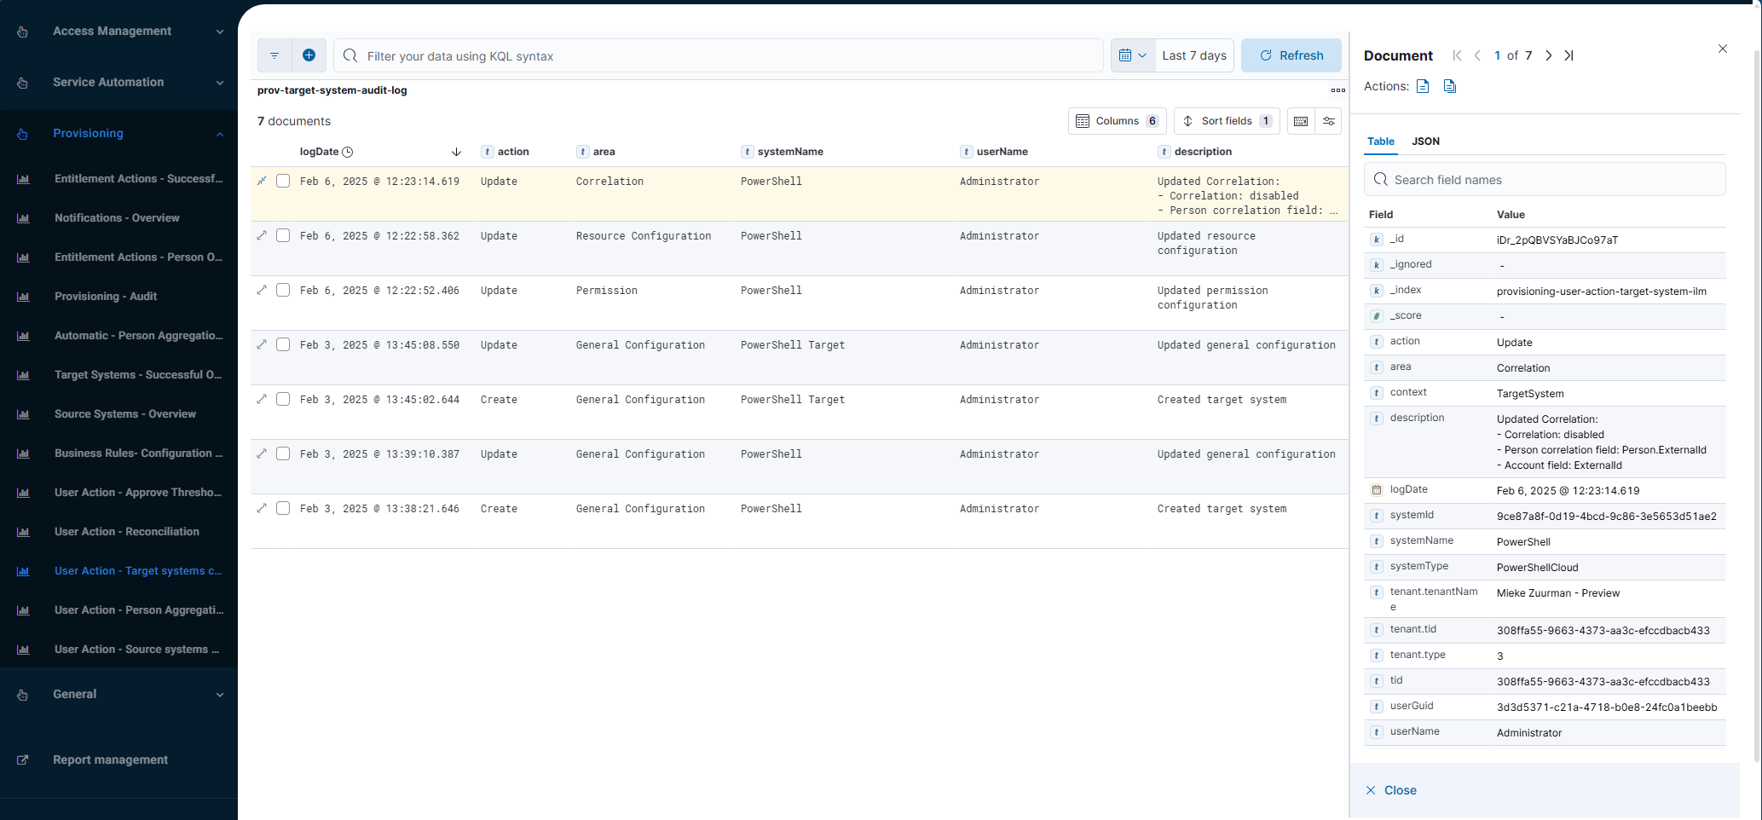Expand the Feb 3 13:39:10 row details
Screen dimensions: 1762x820
262,453
